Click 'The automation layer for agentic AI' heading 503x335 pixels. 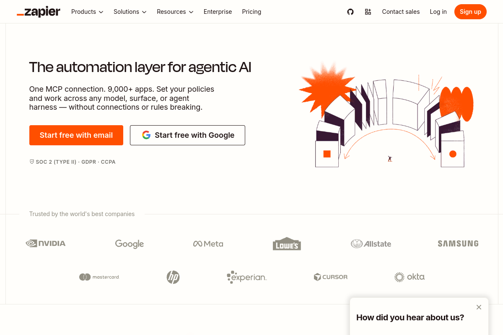[140, 67]
